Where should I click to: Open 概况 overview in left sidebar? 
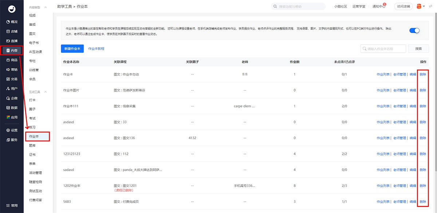(12, 22)
